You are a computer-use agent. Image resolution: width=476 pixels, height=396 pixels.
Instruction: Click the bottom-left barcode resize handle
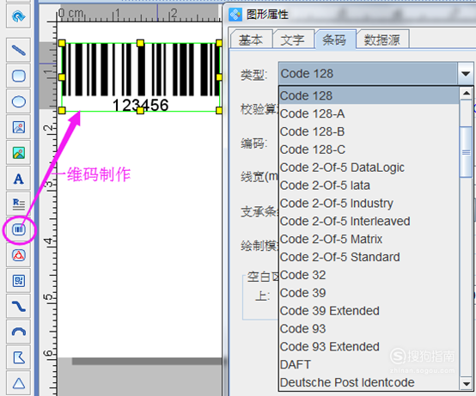point(62,111)
